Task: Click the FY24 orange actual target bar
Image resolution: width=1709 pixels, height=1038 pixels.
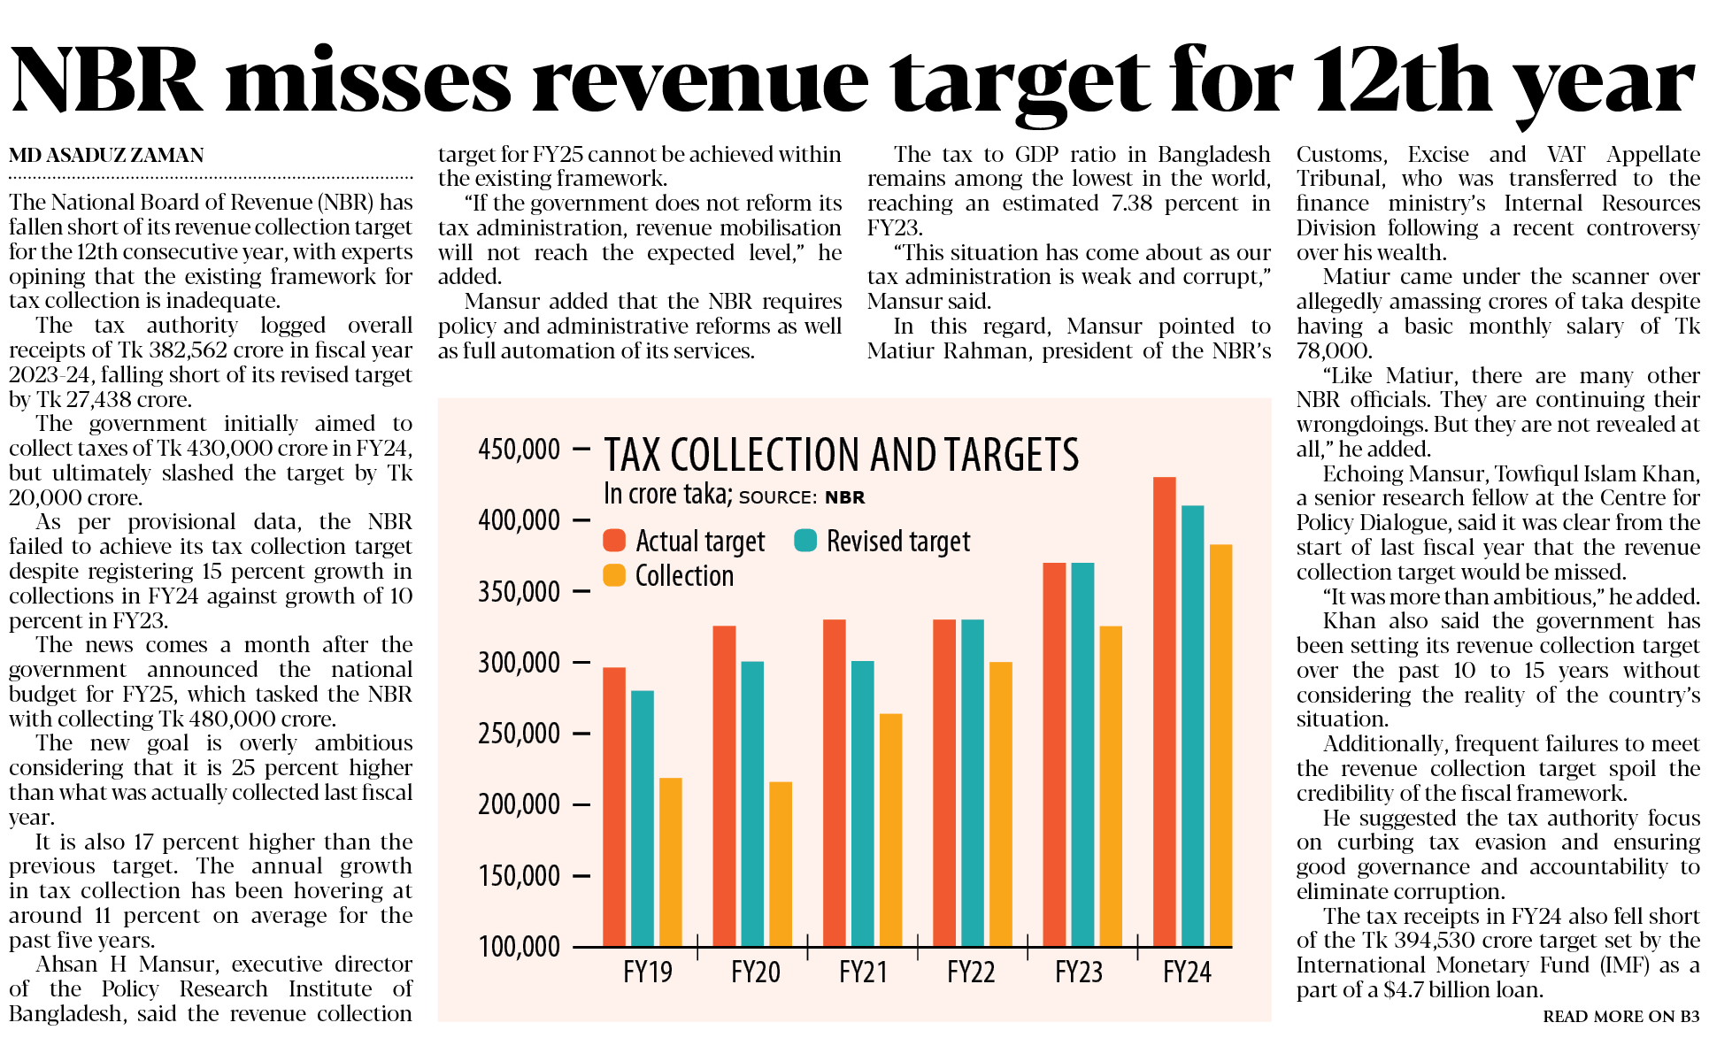Action: pos(1164,708)
